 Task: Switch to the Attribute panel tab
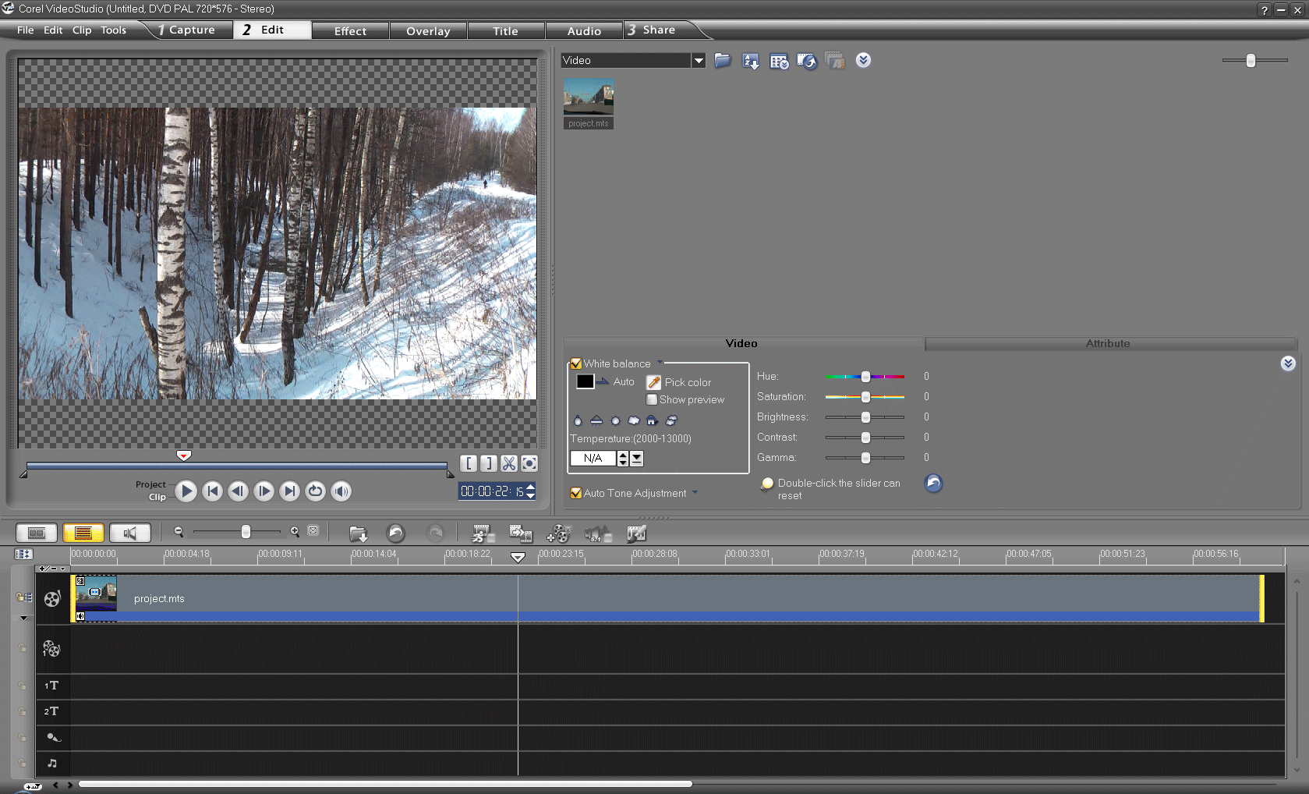coord(1107,343)
